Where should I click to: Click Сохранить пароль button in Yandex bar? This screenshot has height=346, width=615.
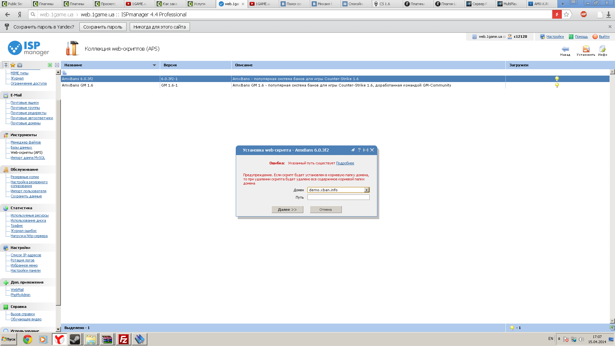tap(103, 27)
